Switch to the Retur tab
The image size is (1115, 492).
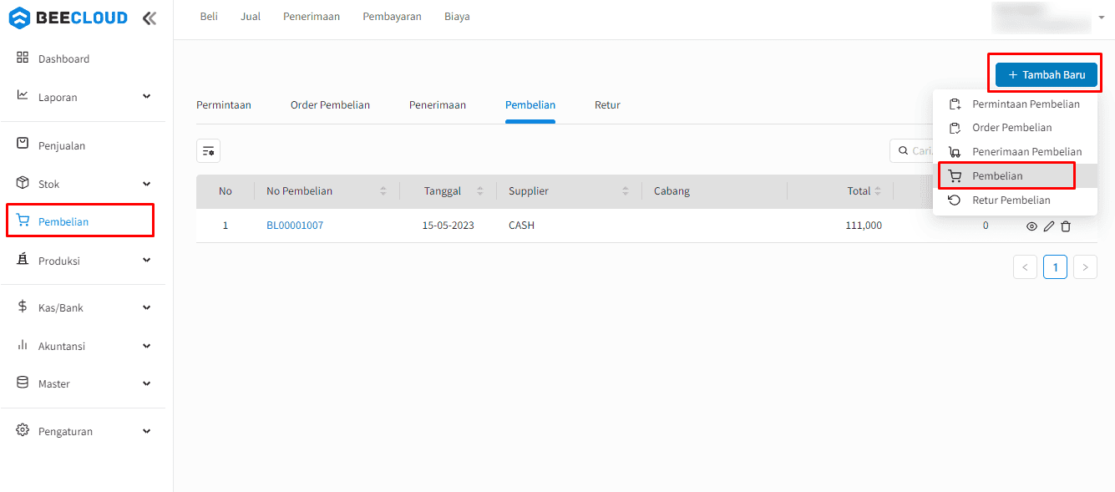click(x=607, y=105)
